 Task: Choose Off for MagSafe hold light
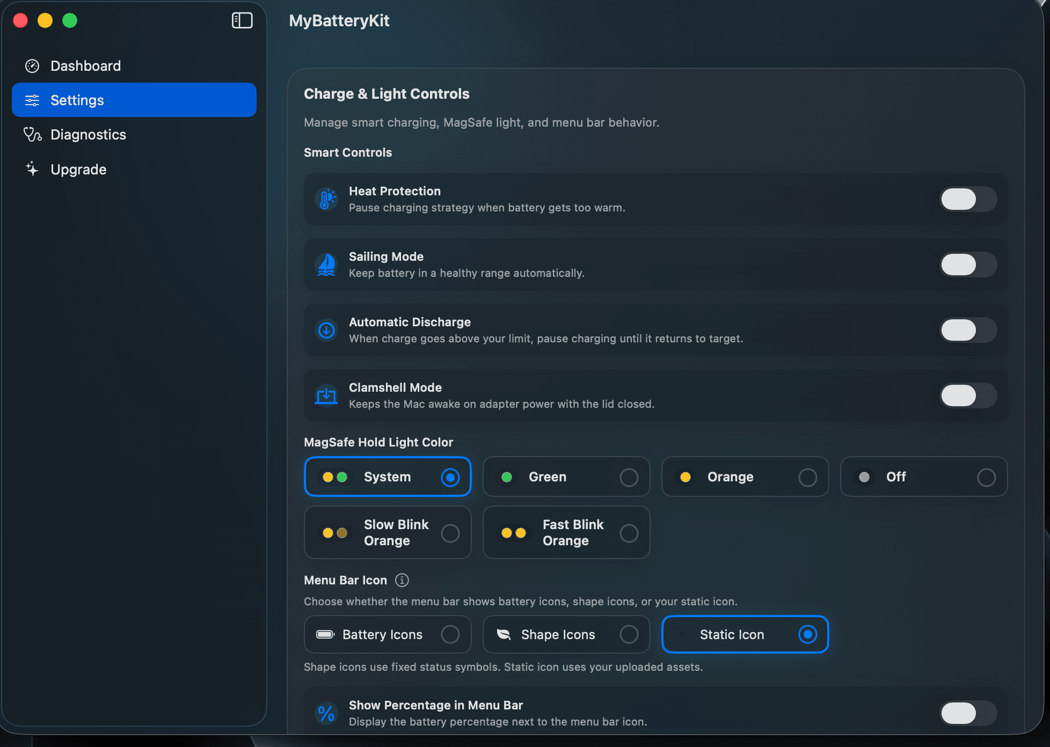pos(923,477)
